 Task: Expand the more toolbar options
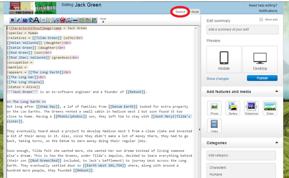point(103,20)
